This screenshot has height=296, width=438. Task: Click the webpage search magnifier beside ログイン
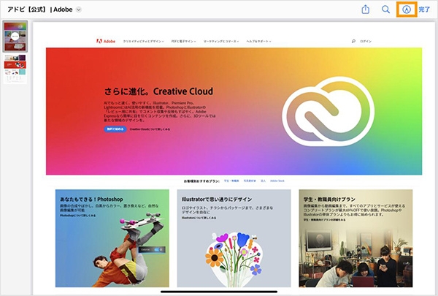point(353,41)
